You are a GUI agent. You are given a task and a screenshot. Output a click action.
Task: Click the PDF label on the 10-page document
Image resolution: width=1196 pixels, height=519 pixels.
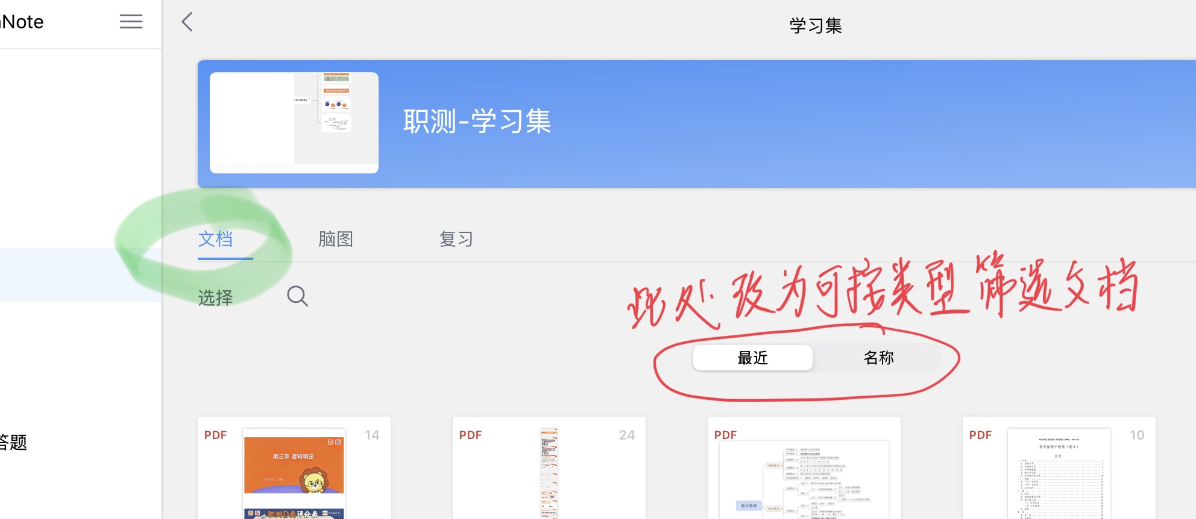tap(980, 435)
